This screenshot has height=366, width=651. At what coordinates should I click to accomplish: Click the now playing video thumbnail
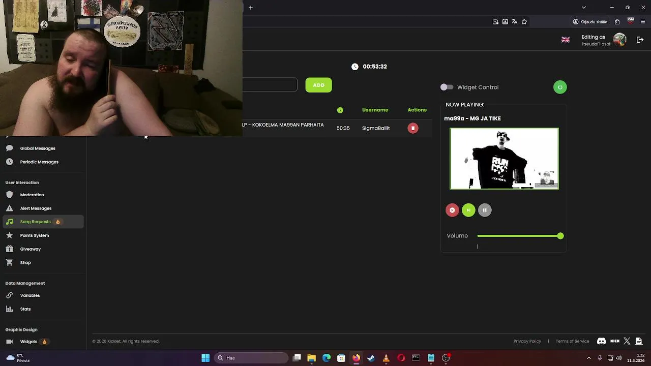pyautogui.click(x=504, y=159)
